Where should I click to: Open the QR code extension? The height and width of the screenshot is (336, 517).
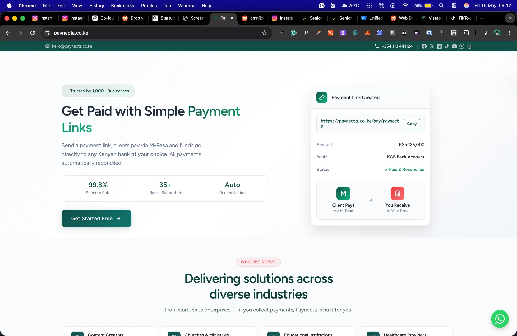pyautogui.click(x=454, y=33)
